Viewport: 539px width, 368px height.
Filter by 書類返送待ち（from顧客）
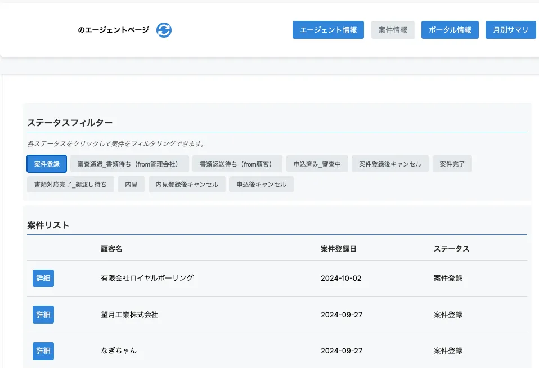click(237, 164)
